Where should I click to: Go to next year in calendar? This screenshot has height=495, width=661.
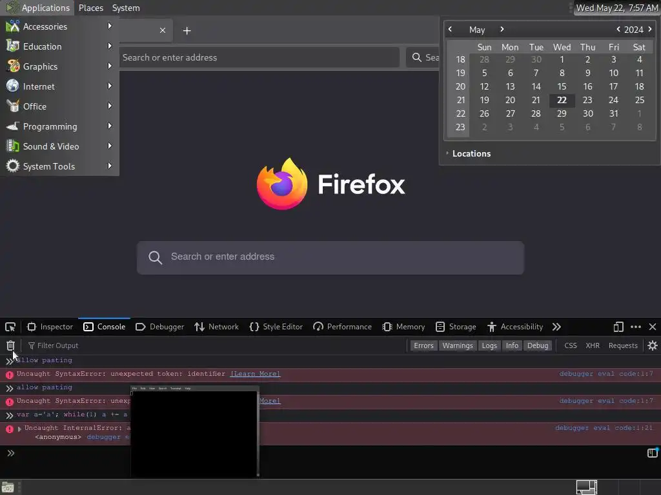[649, 30]
